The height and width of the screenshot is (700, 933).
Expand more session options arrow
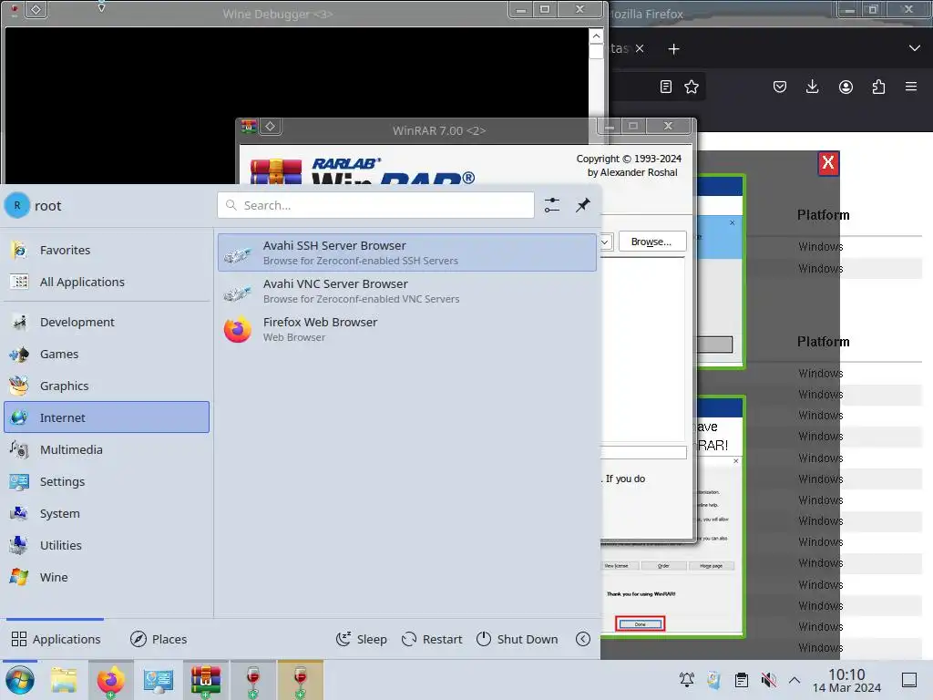(x=583, y=639)
